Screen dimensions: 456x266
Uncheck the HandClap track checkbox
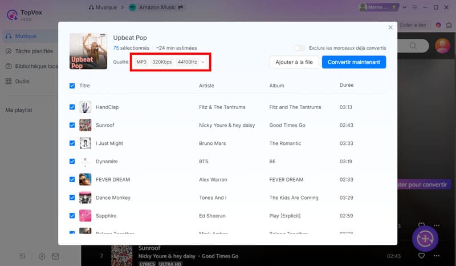pyautogui.click(x=72, y=107)
